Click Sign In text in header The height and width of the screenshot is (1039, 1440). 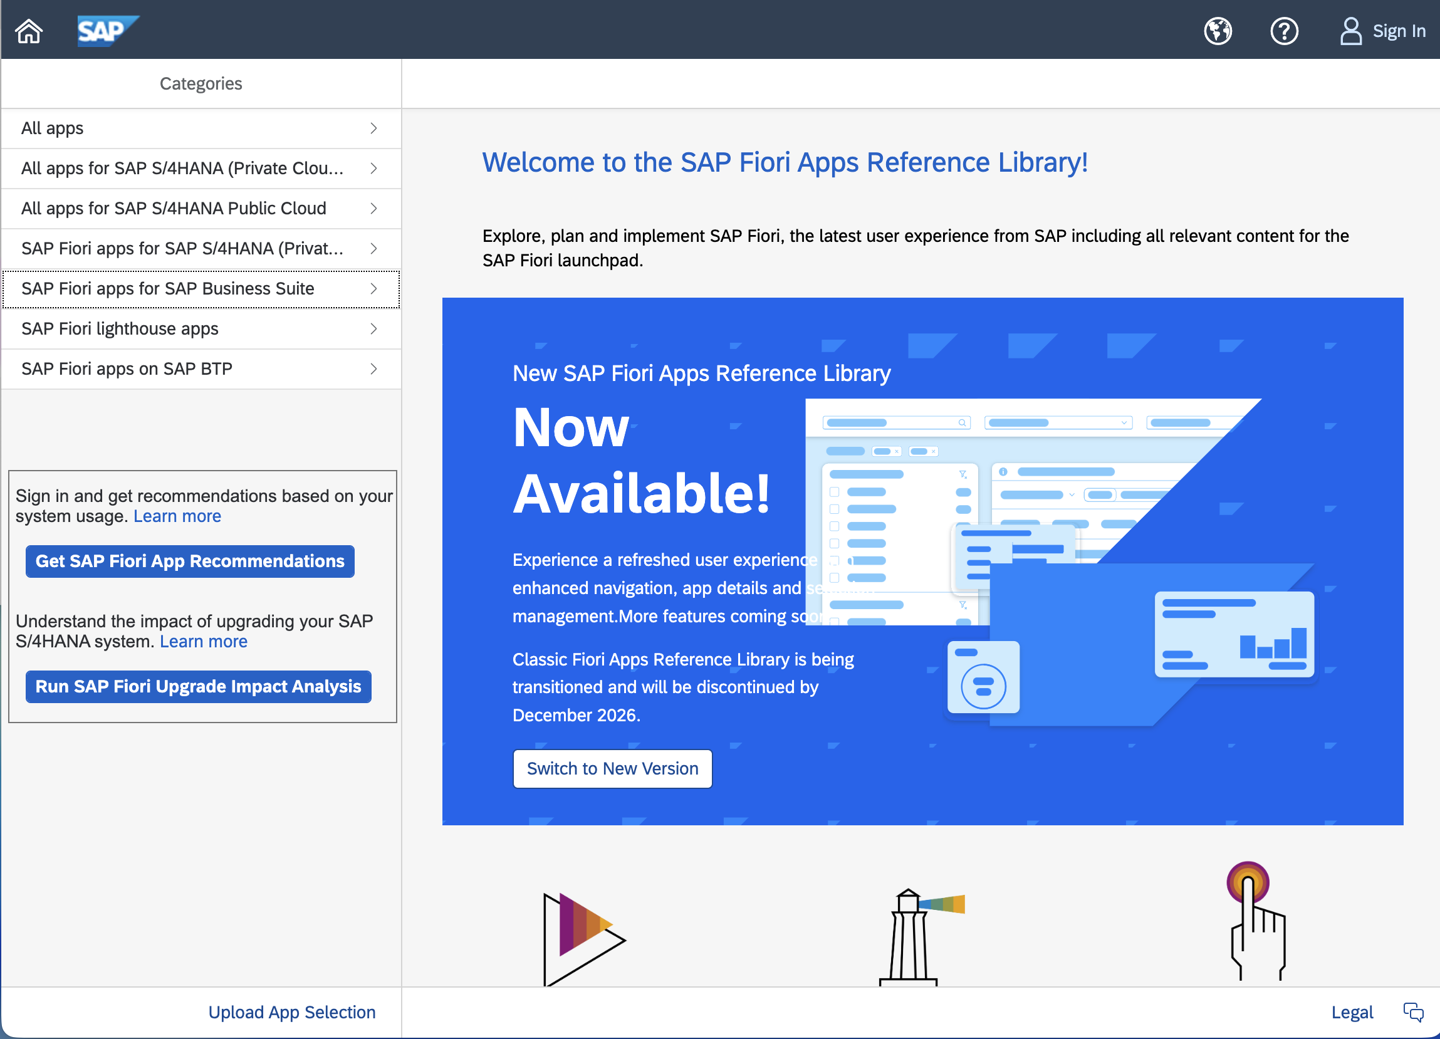pyautogui.click(x=1399, y=31)
